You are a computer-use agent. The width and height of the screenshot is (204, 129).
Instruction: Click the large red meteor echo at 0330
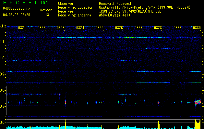(198, 102)
